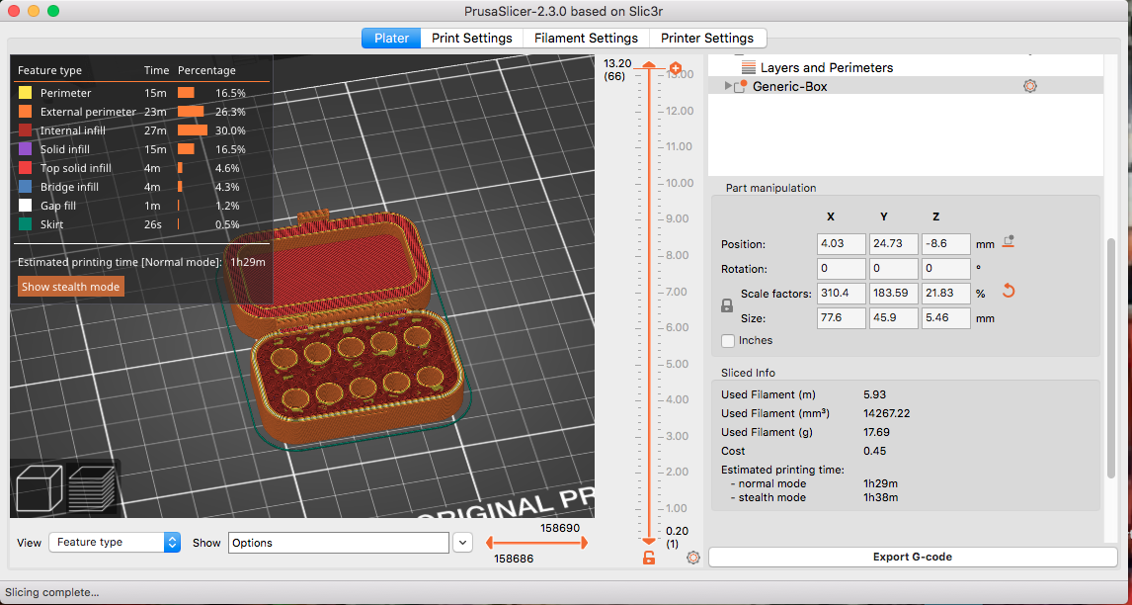Enable the Inches checkbox
The height and width of the screenshot is (605, 1132).
[x=728, y=340]
